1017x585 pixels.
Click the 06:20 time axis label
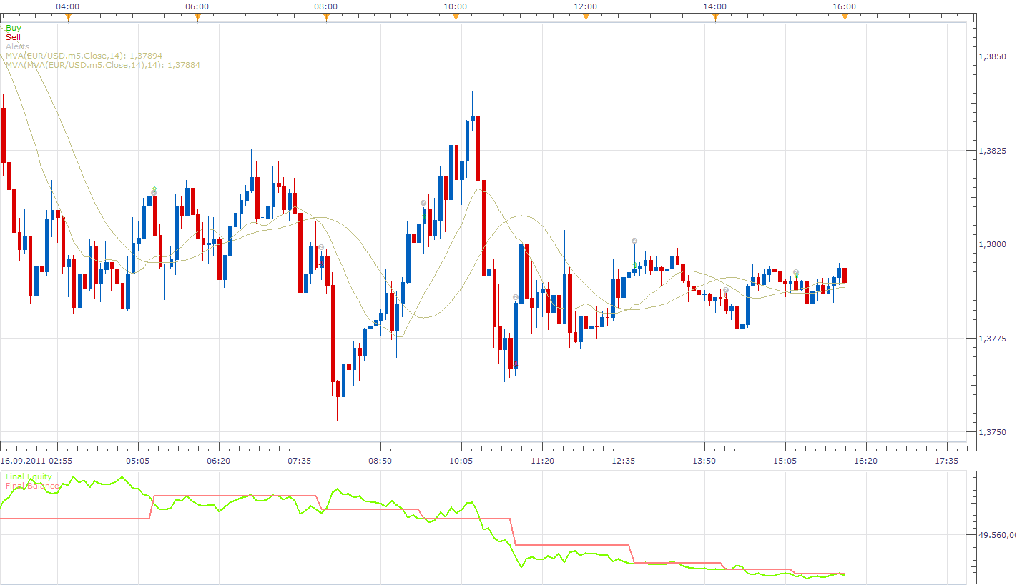(218, 461)
